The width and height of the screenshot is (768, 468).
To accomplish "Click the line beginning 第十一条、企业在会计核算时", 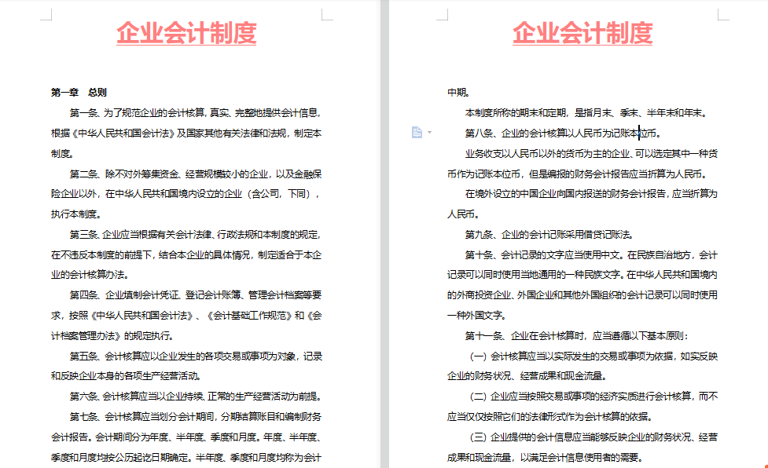I will 577,336.
